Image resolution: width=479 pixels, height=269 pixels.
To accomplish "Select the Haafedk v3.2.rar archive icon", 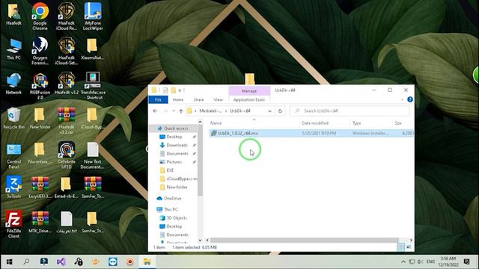I will (67, 121).
